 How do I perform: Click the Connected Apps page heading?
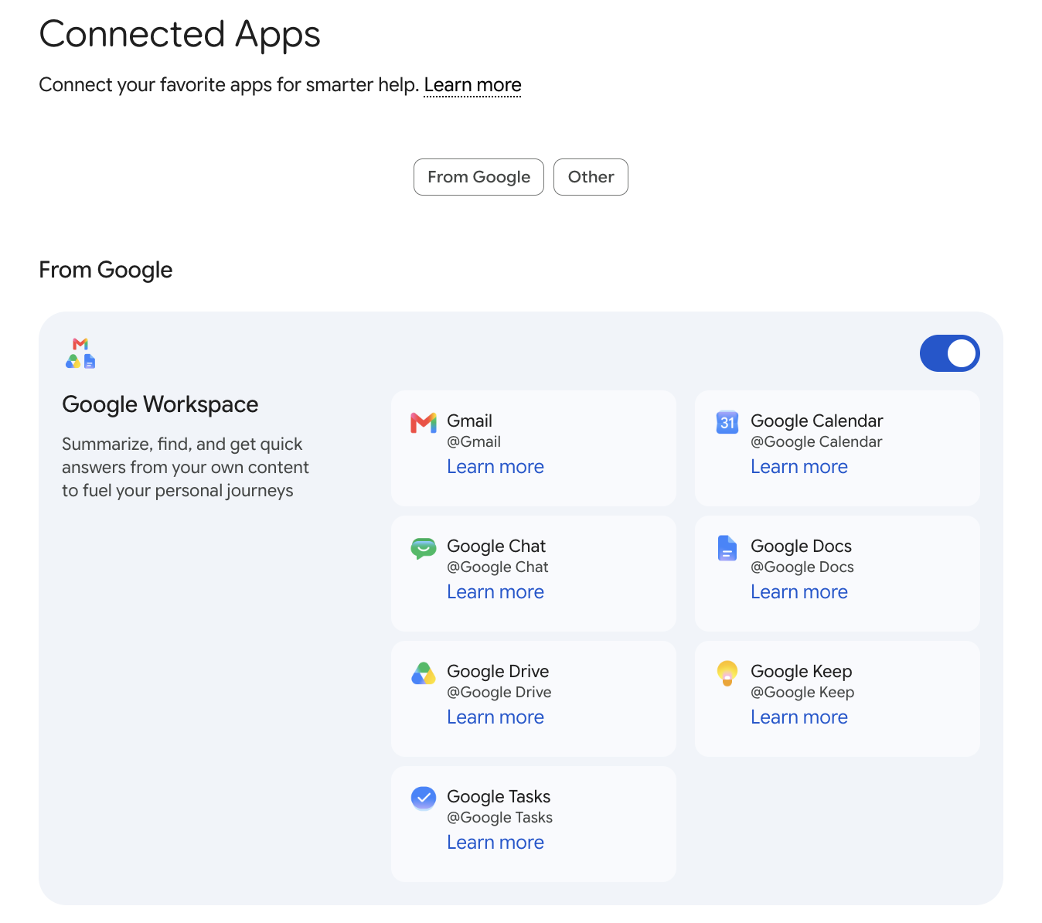180,34
